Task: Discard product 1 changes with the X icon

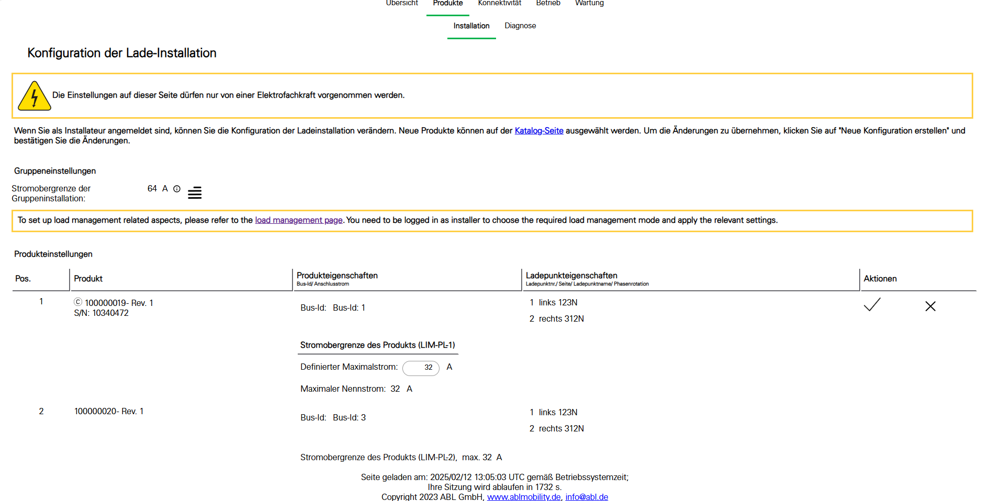Action: click(930, 306)
